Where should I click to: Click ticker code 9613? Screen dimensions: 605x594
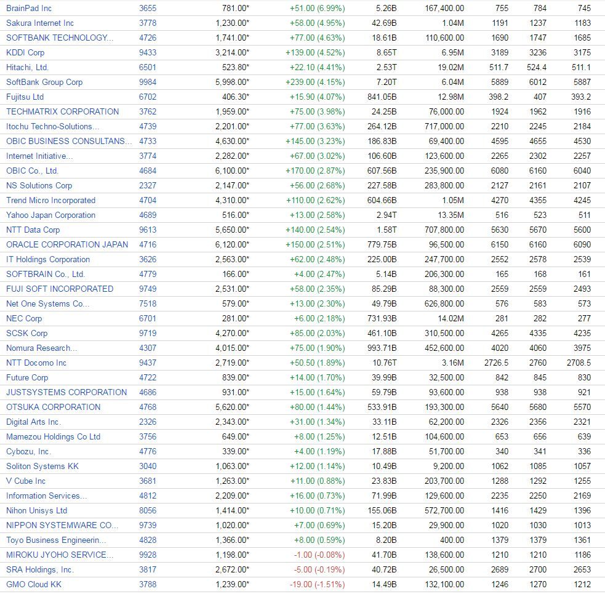(148, 230)
